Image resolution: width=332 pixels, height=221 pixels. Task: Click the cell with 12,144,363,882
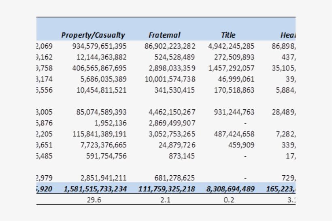click(x=101, y=57)
